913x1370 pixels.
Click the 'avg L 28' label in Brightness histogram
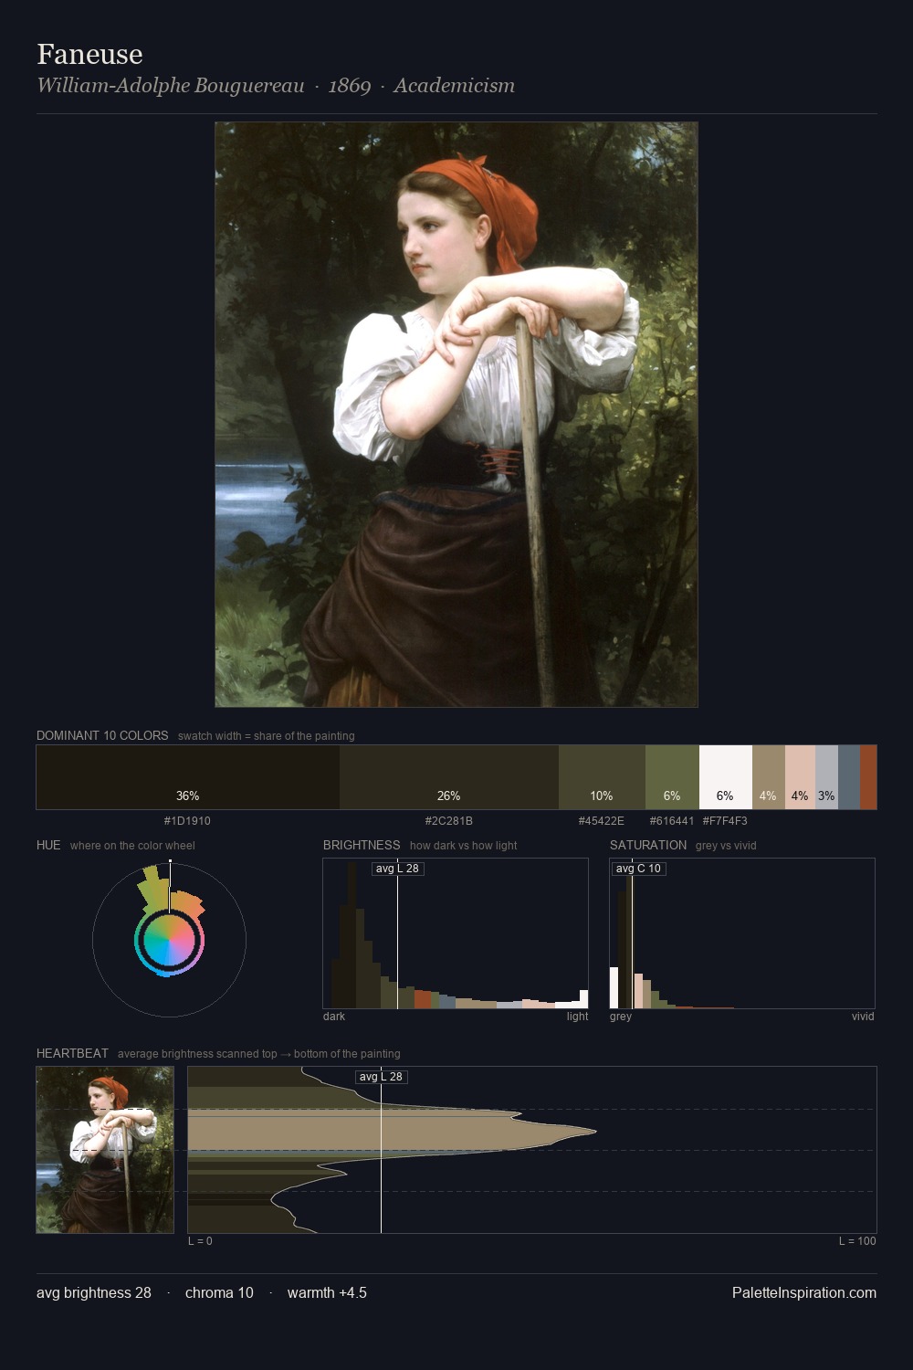[x=397, y=869]
